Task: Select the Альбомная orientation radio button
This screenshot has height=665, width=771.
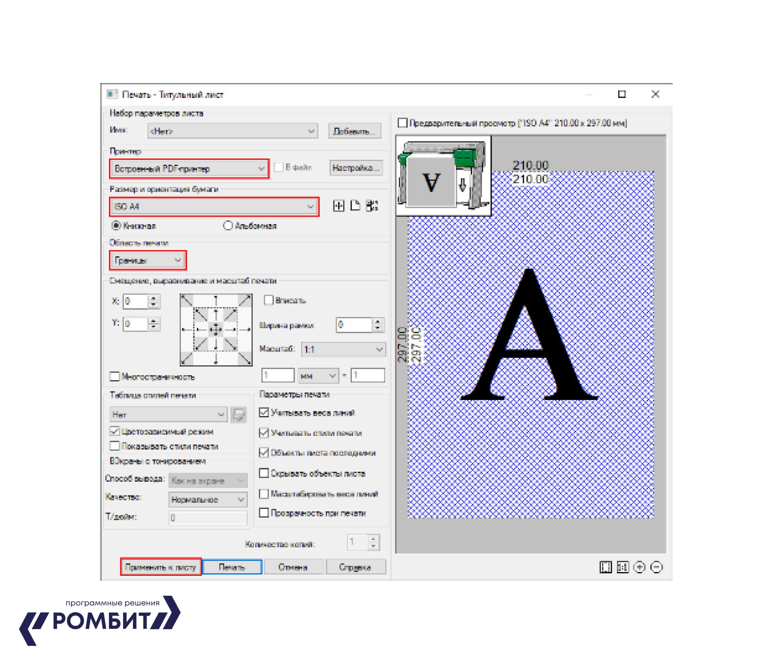Action: tap(228, 226)
